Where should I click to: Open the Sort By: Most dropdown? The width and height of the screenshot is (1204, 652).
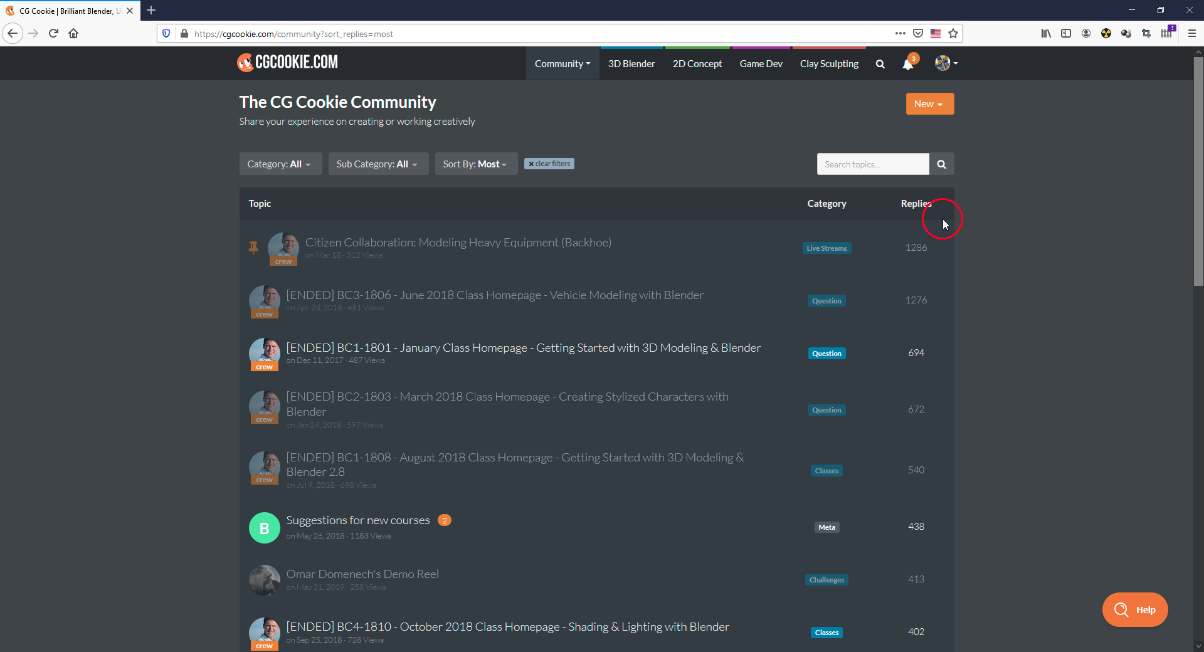476,164
